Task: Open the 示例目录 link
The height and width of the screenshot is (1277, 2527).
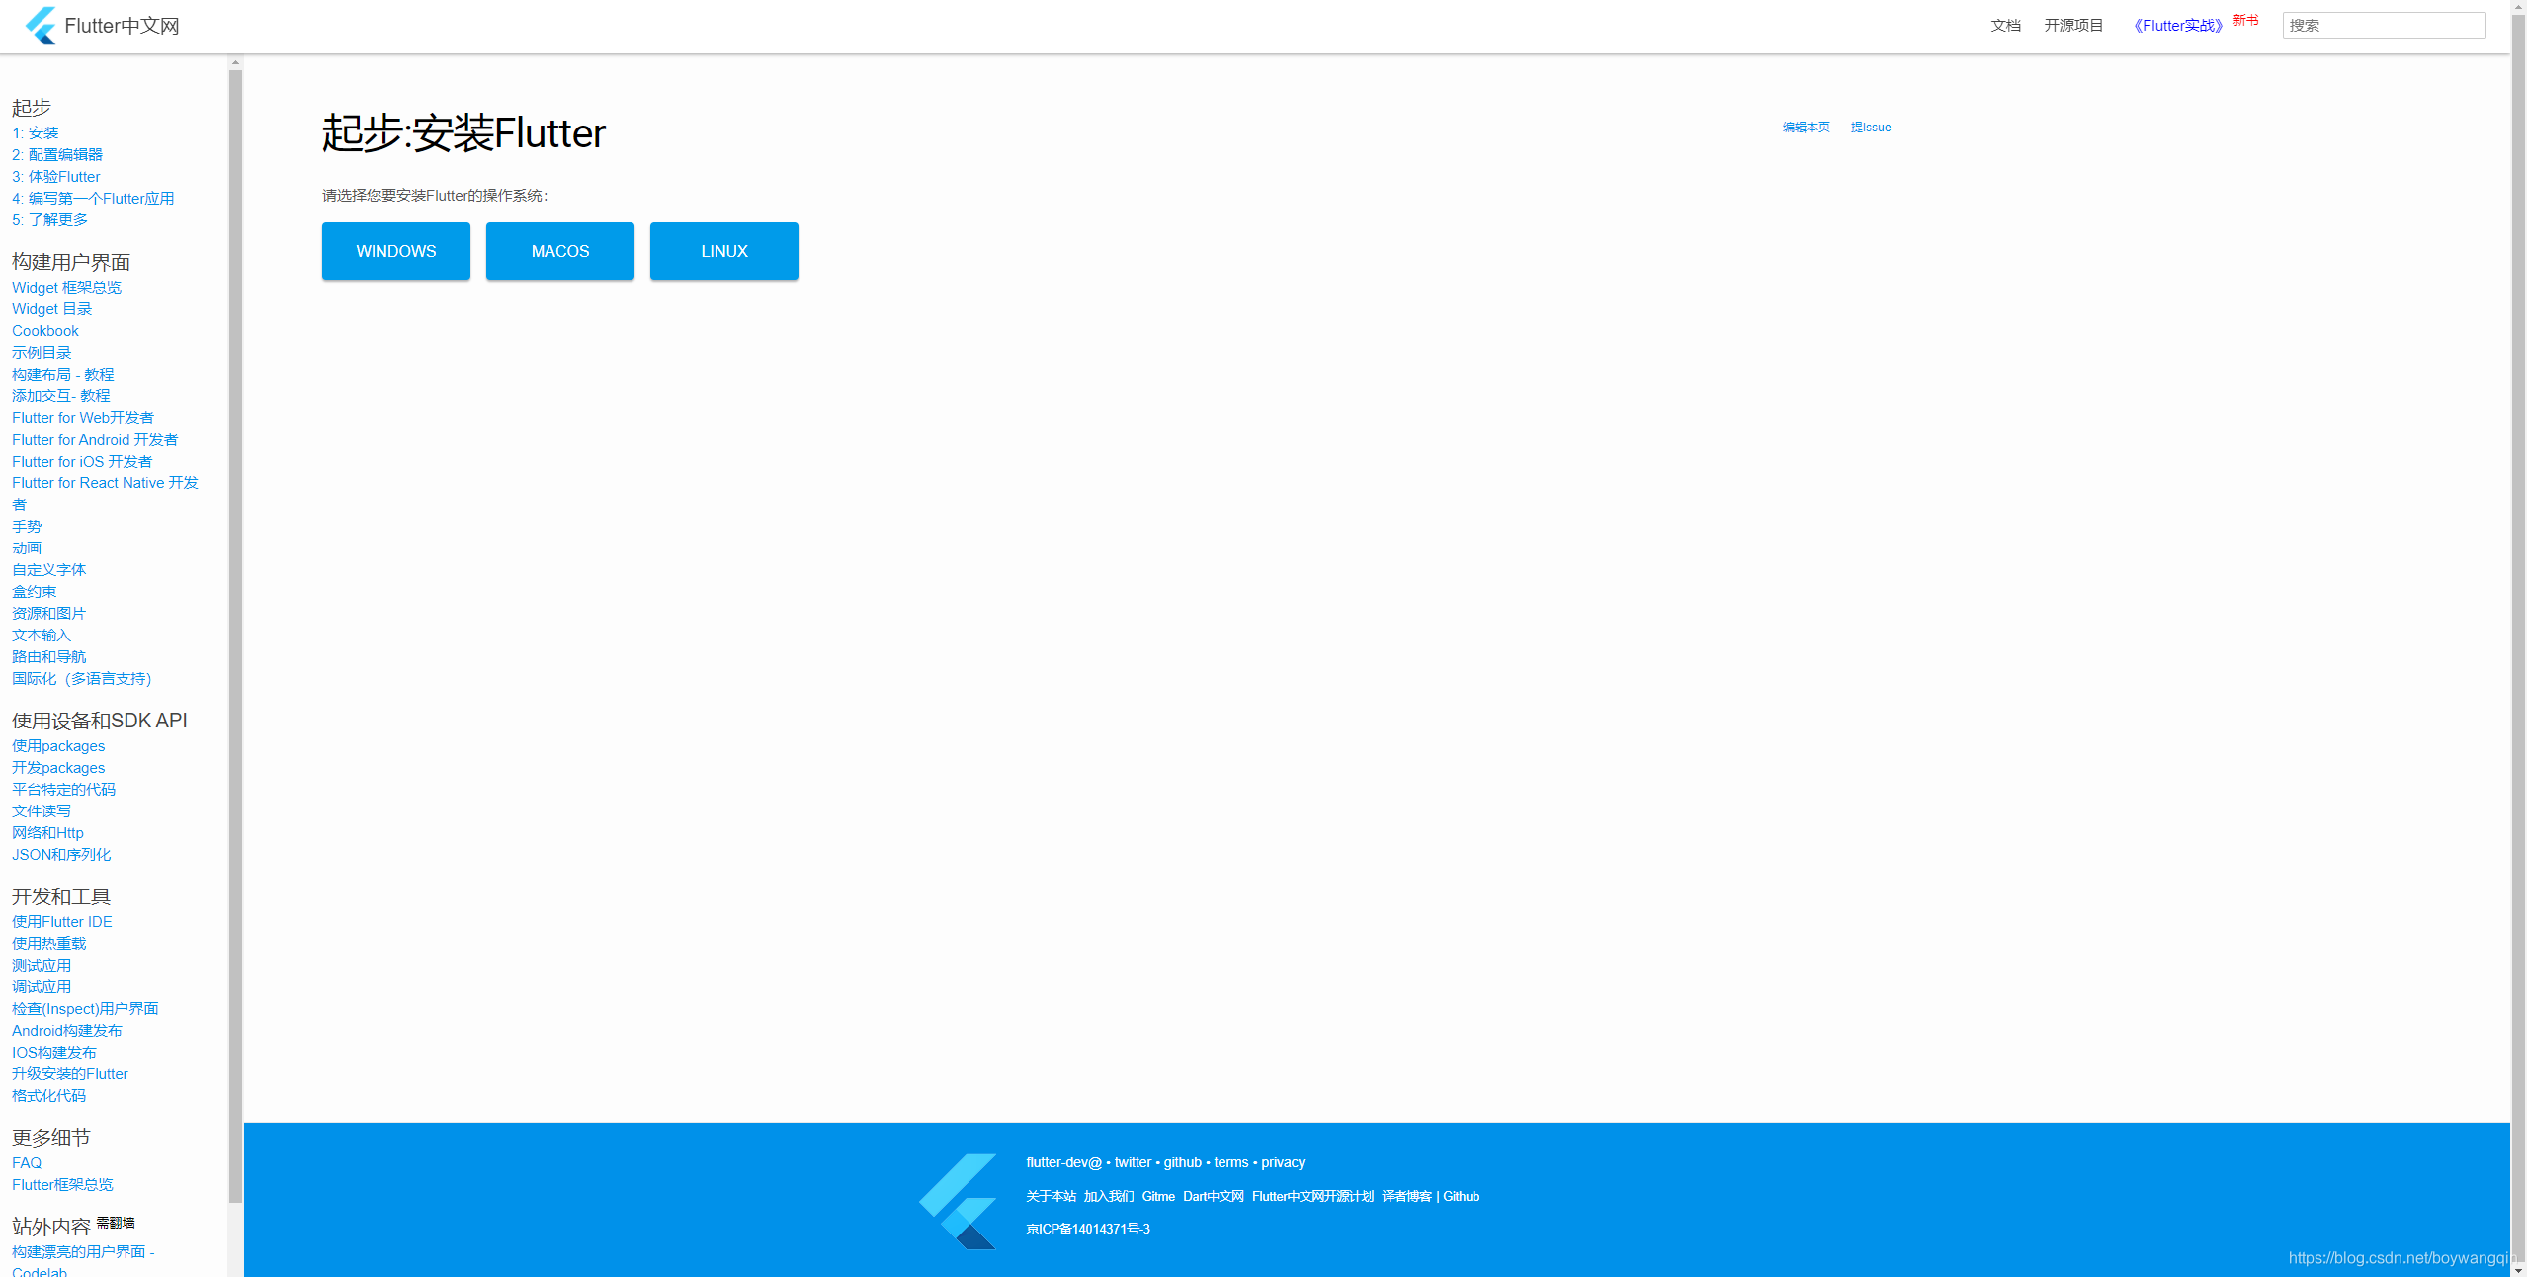Action: (x=42, y=353)
